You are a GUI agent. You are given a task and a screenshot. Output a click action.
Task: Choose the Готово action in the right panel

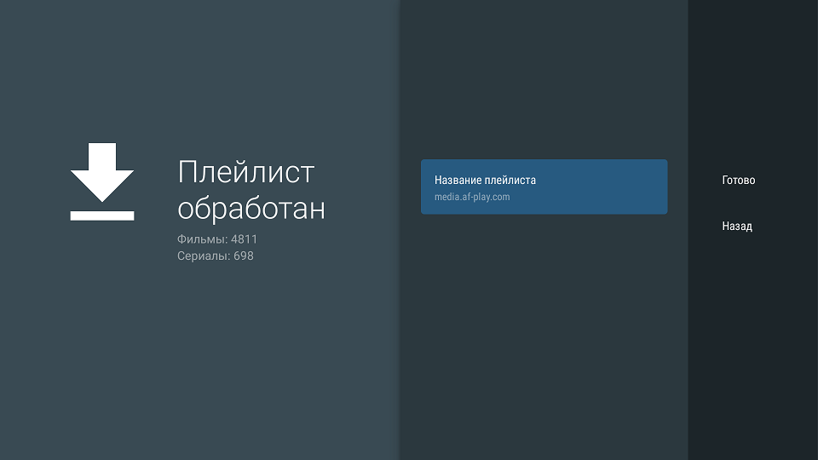(739, 181)
